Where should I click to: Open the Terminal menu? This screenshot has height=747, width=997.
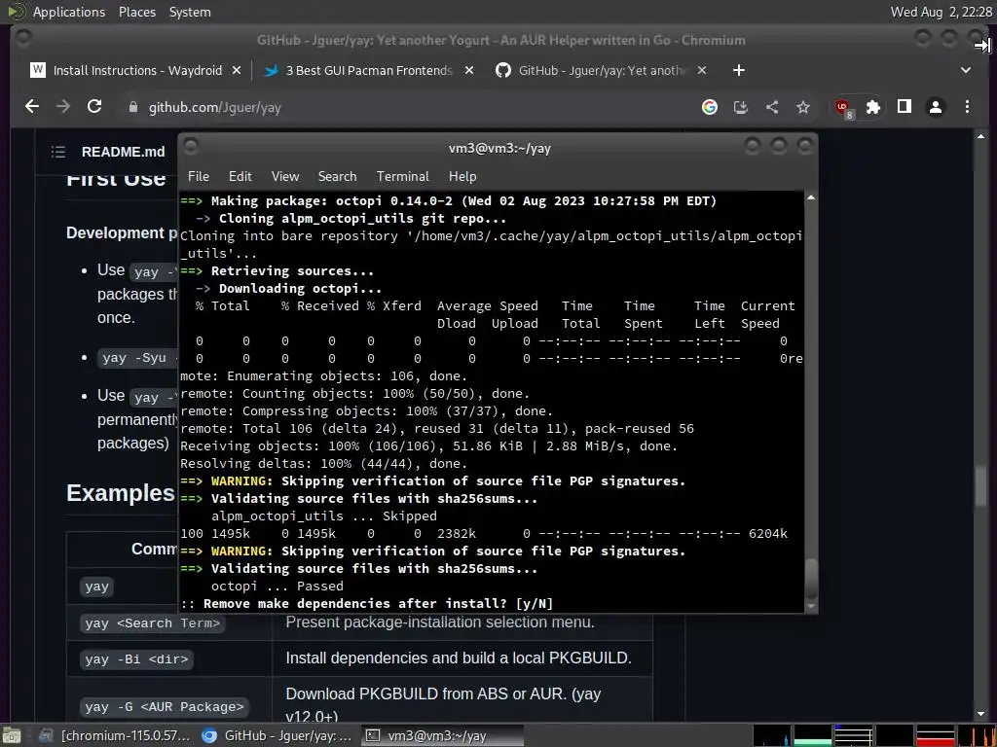pos(402,176)
